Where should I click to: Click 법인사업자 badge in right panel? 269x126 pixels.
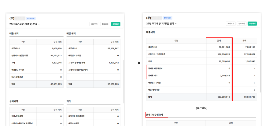tap(168, 18)
